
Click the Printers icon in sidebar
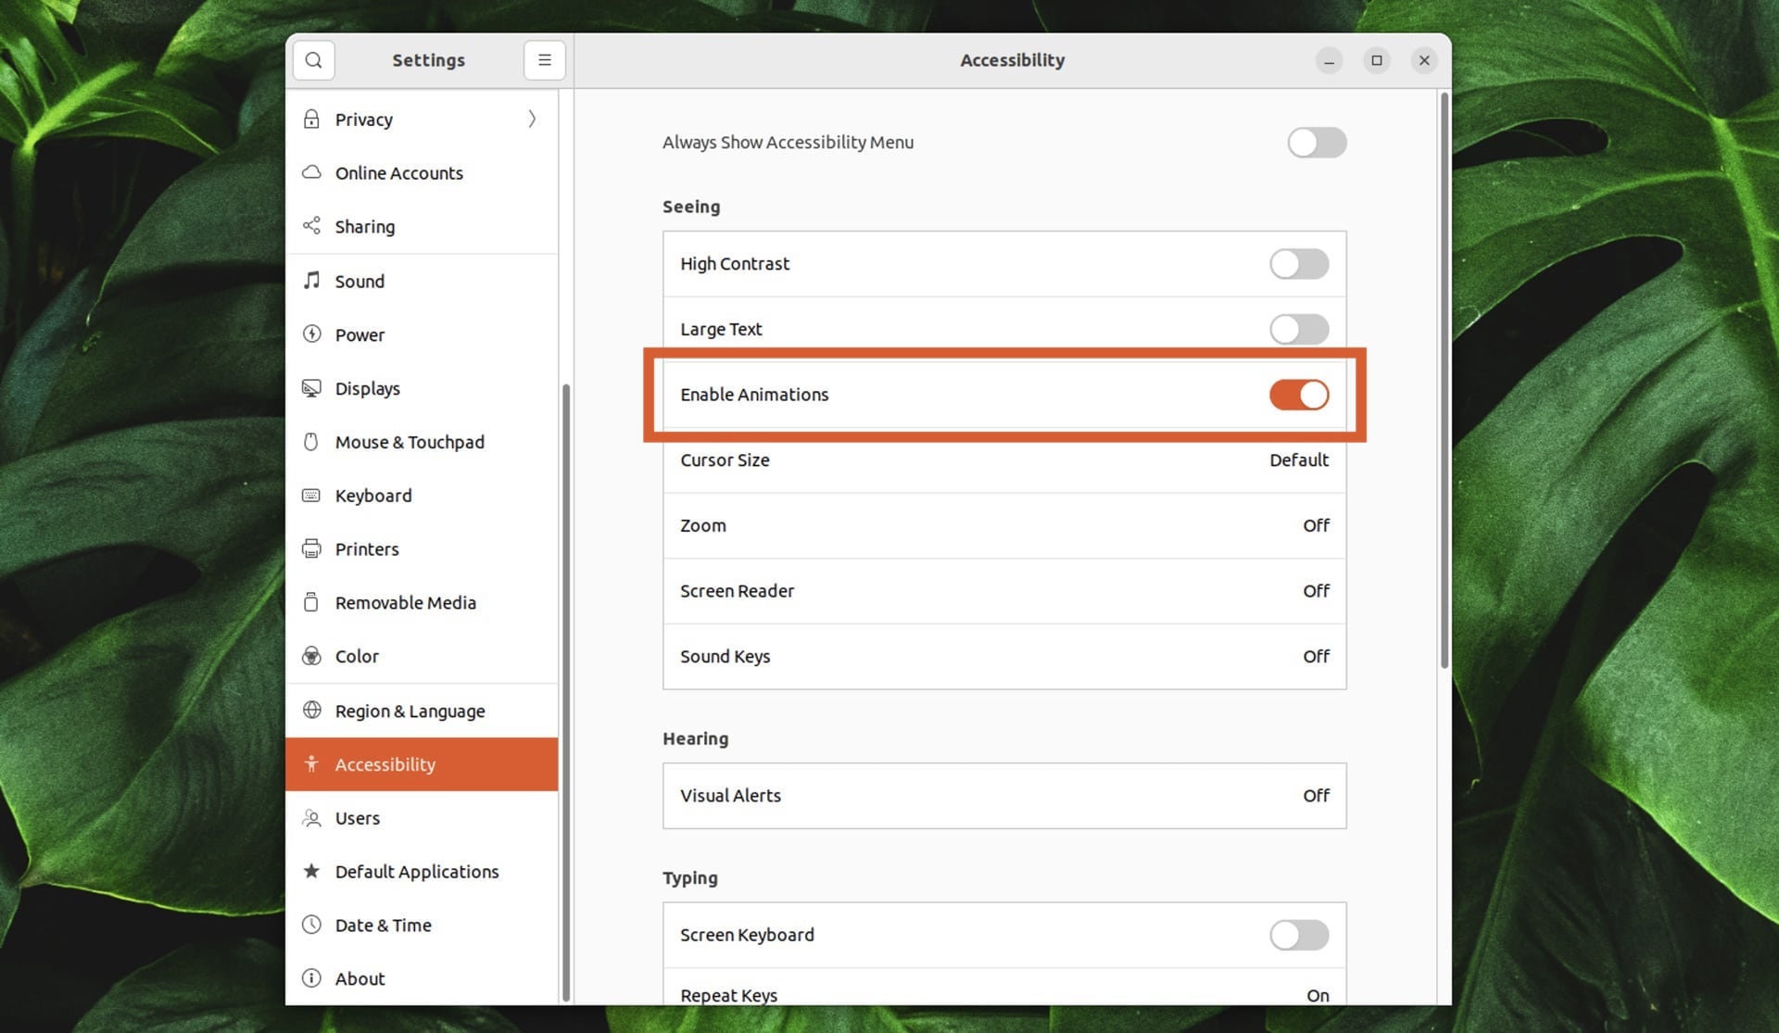312,548
